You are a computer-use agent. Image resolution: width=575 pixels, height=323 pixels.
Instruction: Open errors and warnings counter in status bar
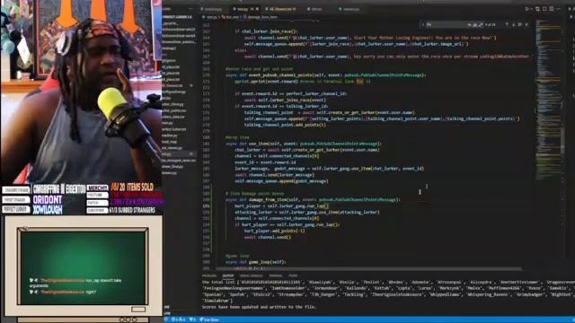(x=179, y=319)
